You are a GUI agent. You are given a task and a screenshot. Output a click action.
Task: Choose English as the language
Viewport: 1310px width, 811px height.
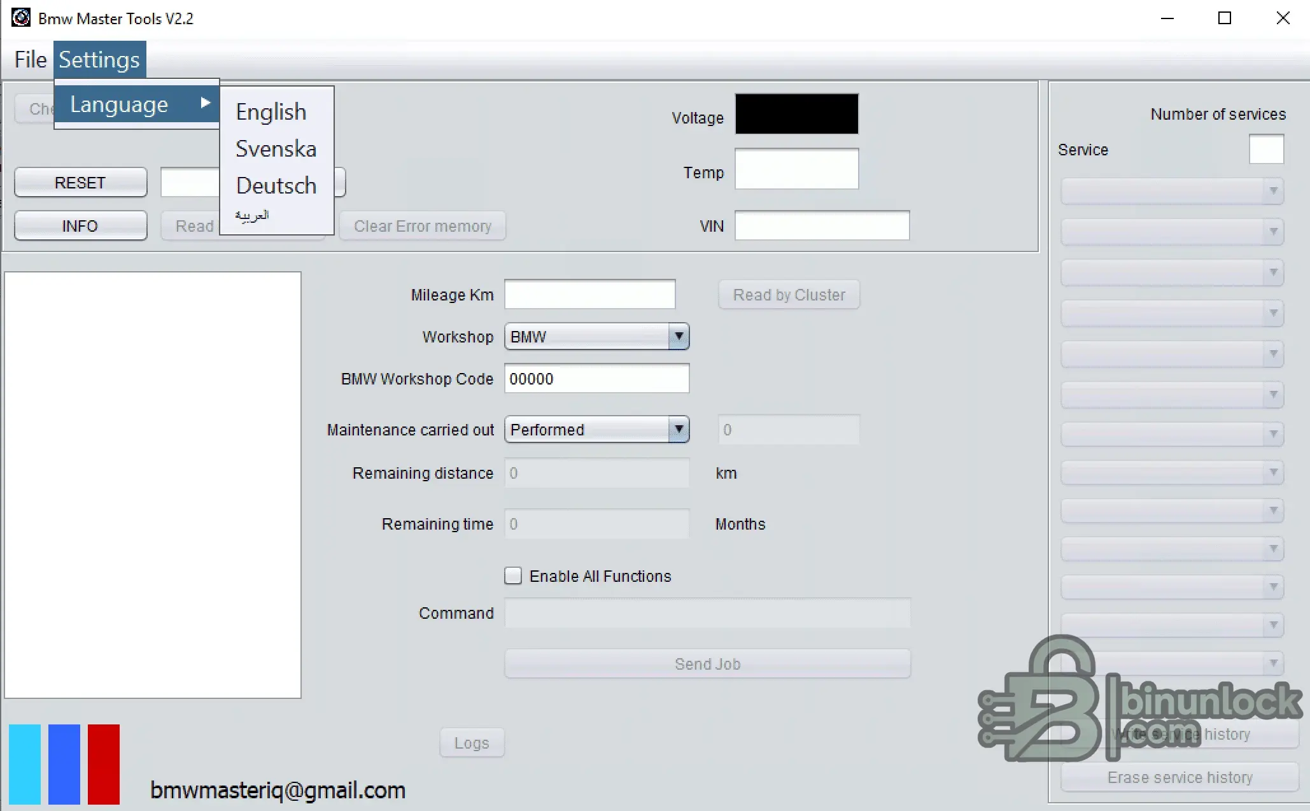point(271,111)
